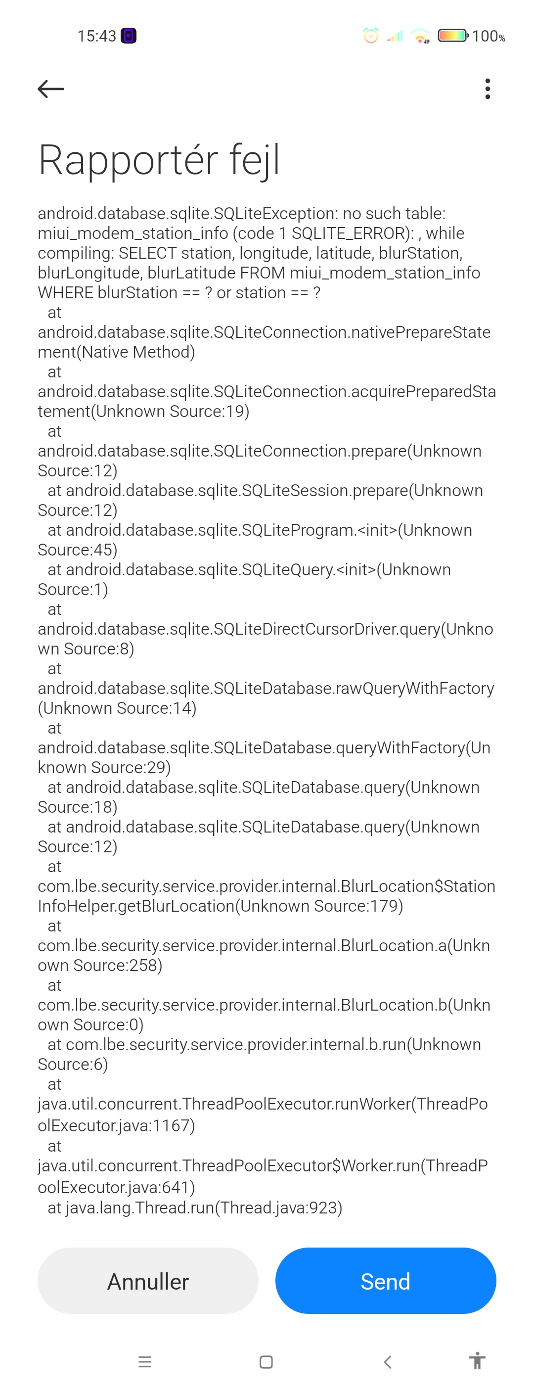Tap the accessibility figure icon
Image resolution: width=534 pixels, height=1394 pixels.
click(x=477, y=1360)
